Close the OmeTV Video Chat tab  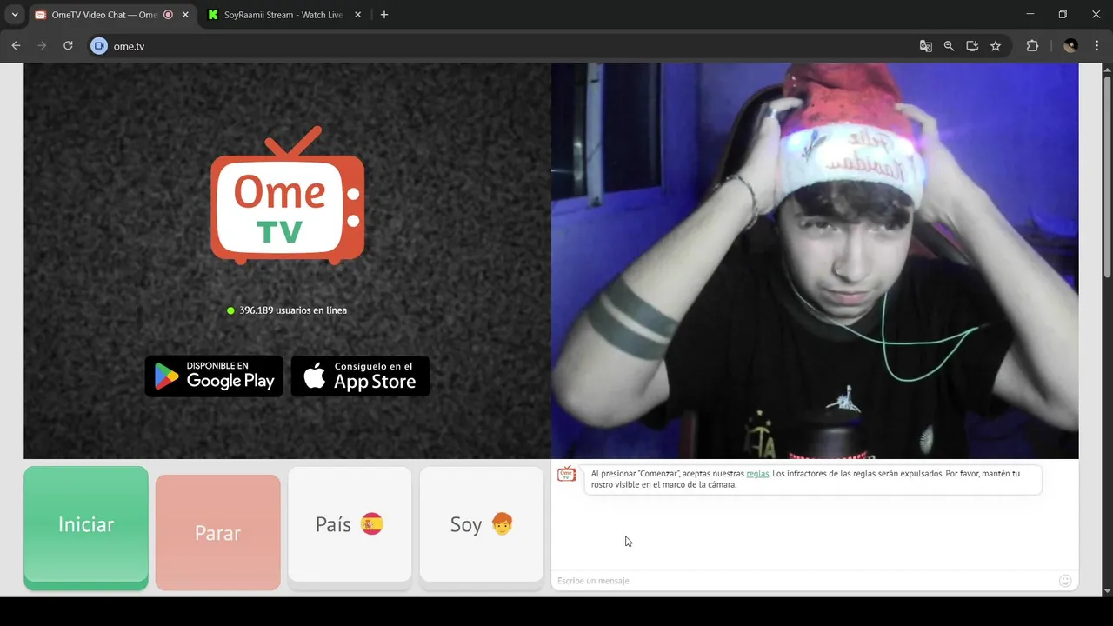click(x=185, y=15)
